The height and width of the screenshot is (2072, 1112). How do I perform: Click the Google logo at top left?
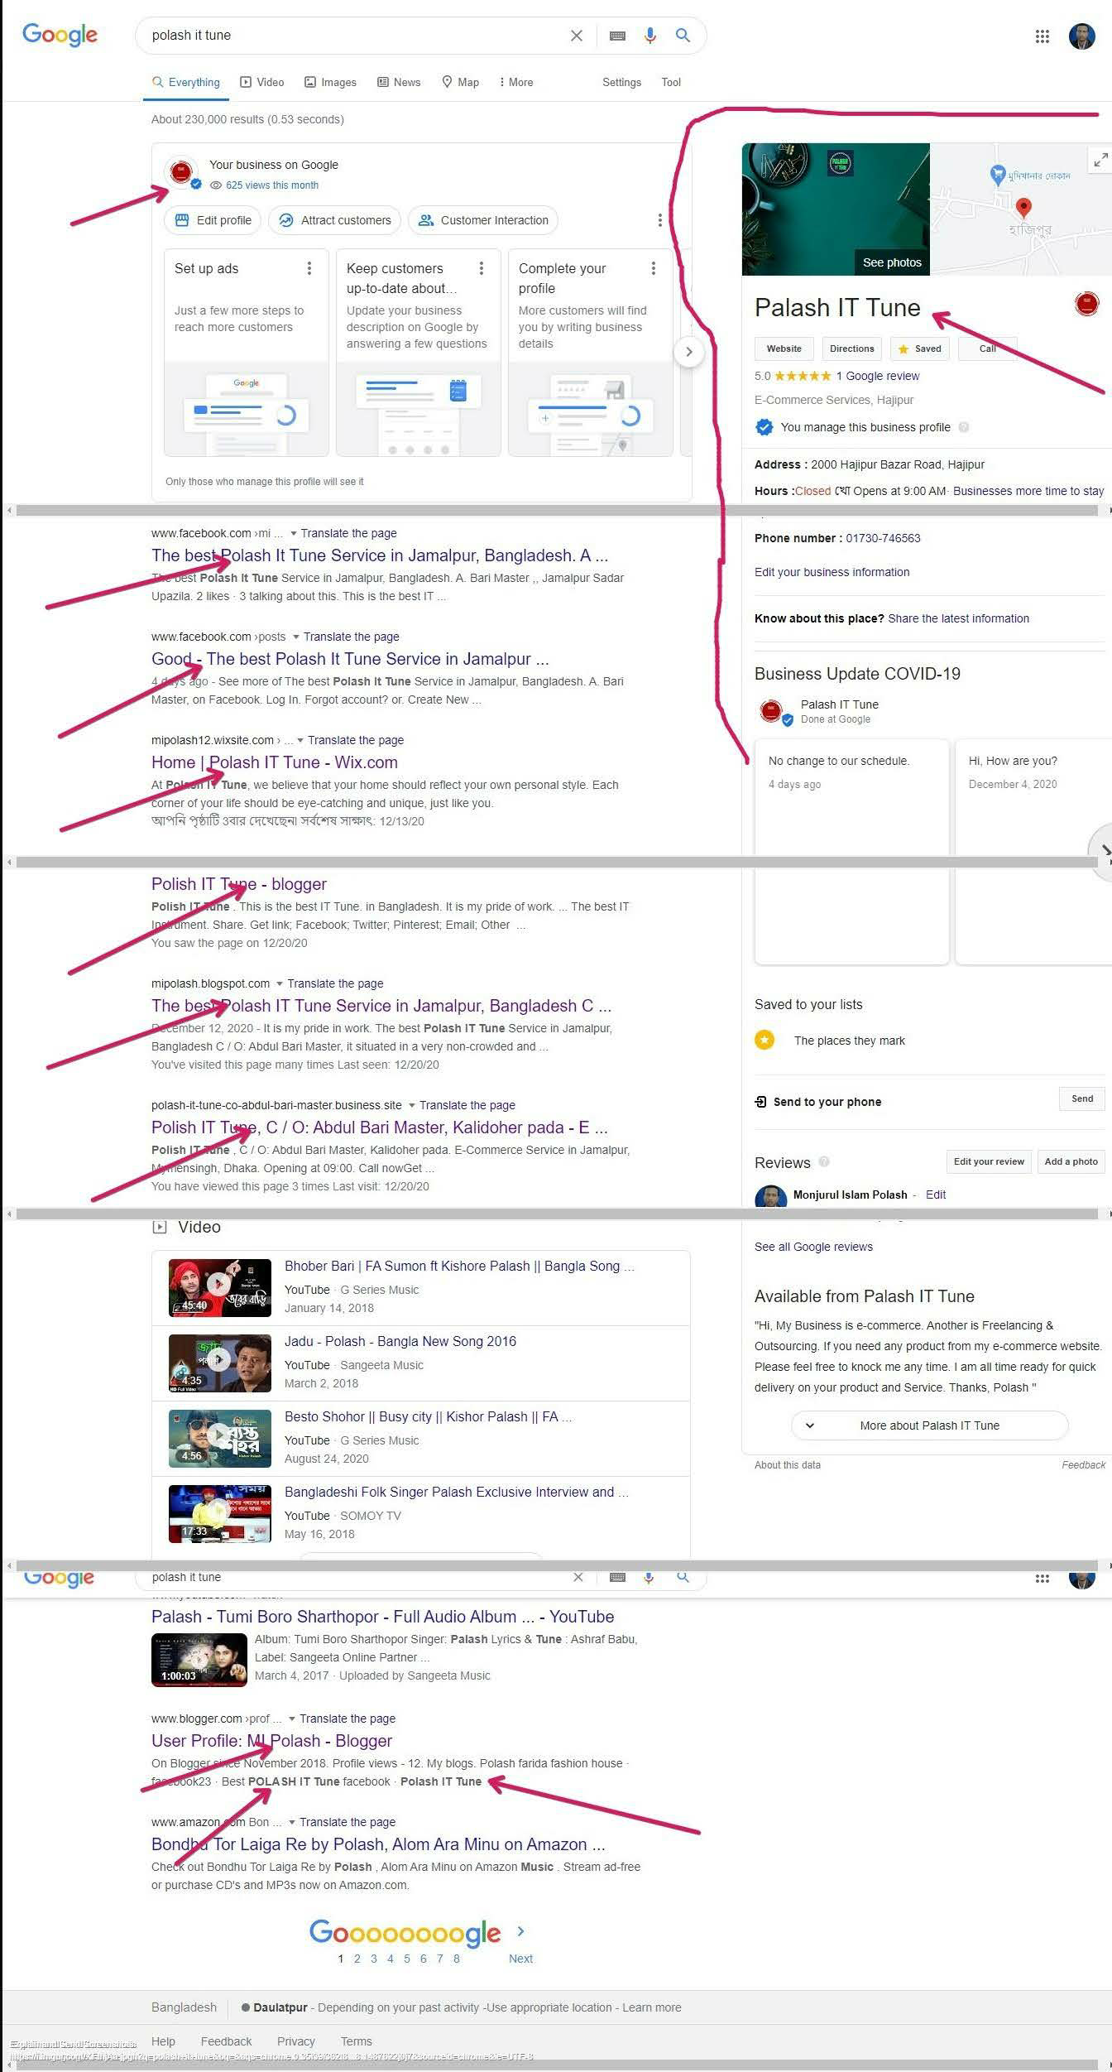tap(60, 35)
